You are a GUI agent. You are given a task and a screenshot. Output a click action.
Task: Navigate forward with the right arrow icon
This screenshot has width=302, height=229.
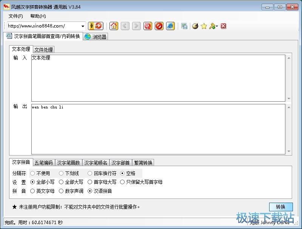point(136,26)
